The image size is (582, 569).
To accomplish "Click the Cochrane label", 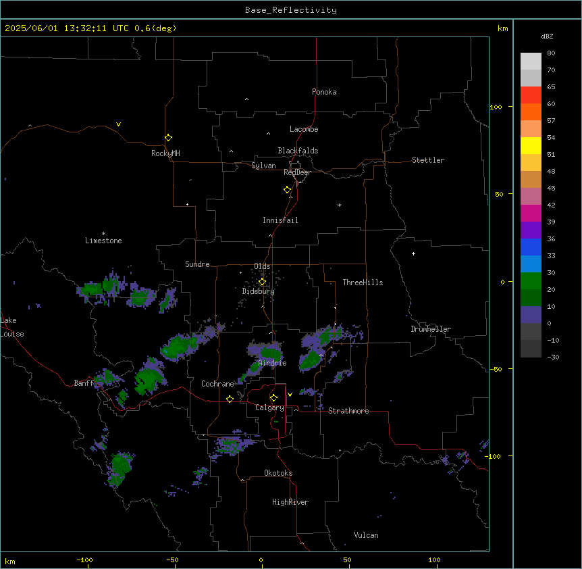I will coord(217,384).
